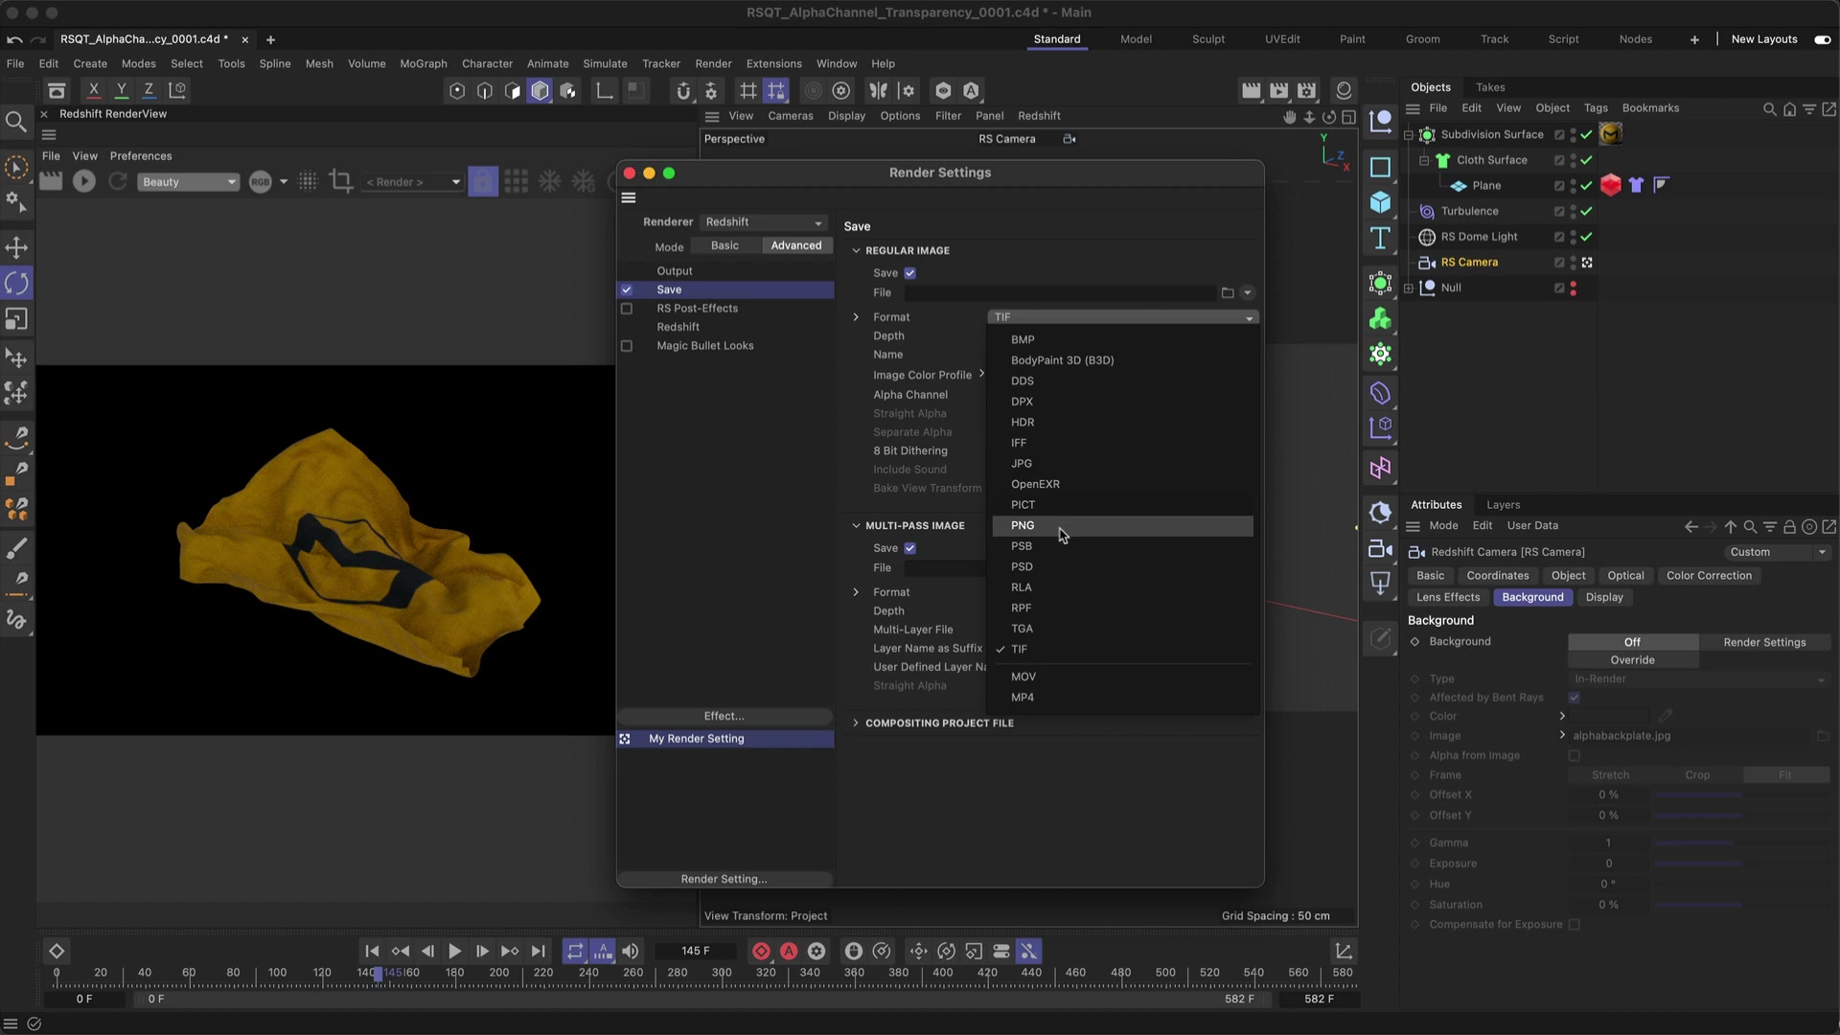
Task: Click the Render Setting... button
Action: 724,879
